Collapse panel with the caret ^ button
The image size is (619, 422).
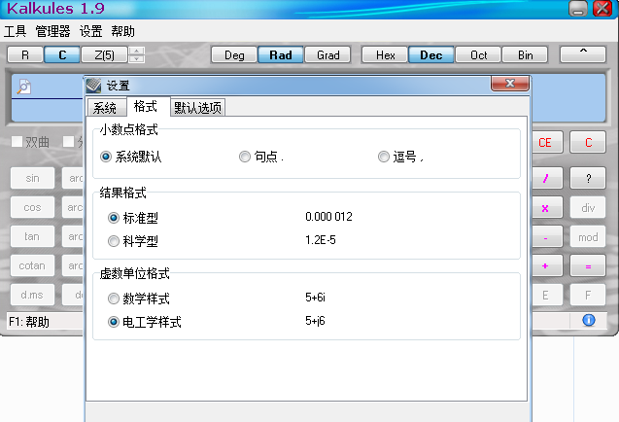[x=583, y=54]
